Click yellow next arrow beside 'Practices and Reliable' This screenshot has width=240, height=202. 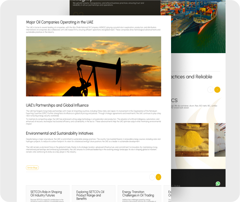217,90
